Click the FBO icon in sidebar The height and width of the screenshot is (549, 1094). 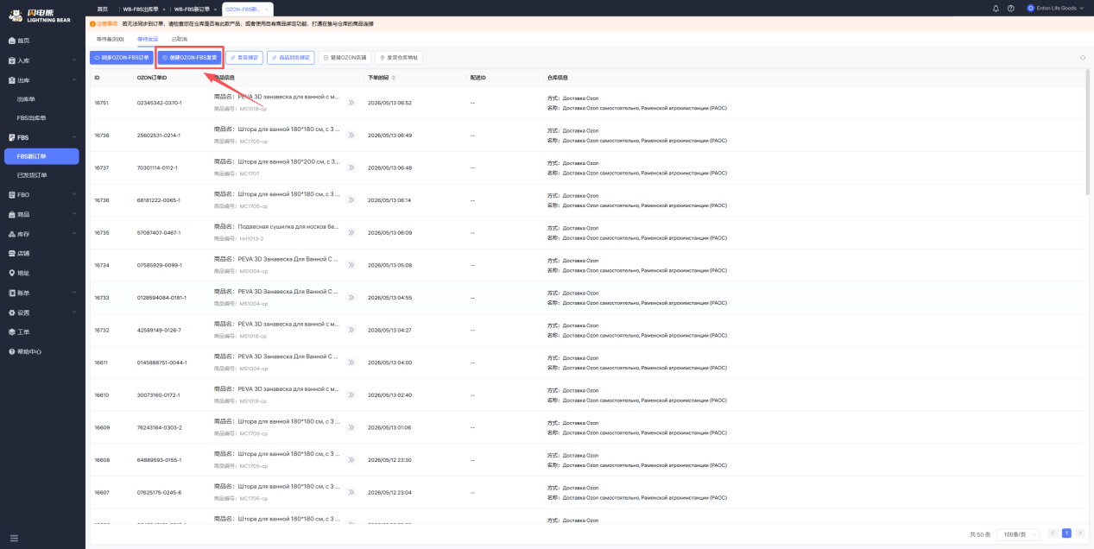12,195
